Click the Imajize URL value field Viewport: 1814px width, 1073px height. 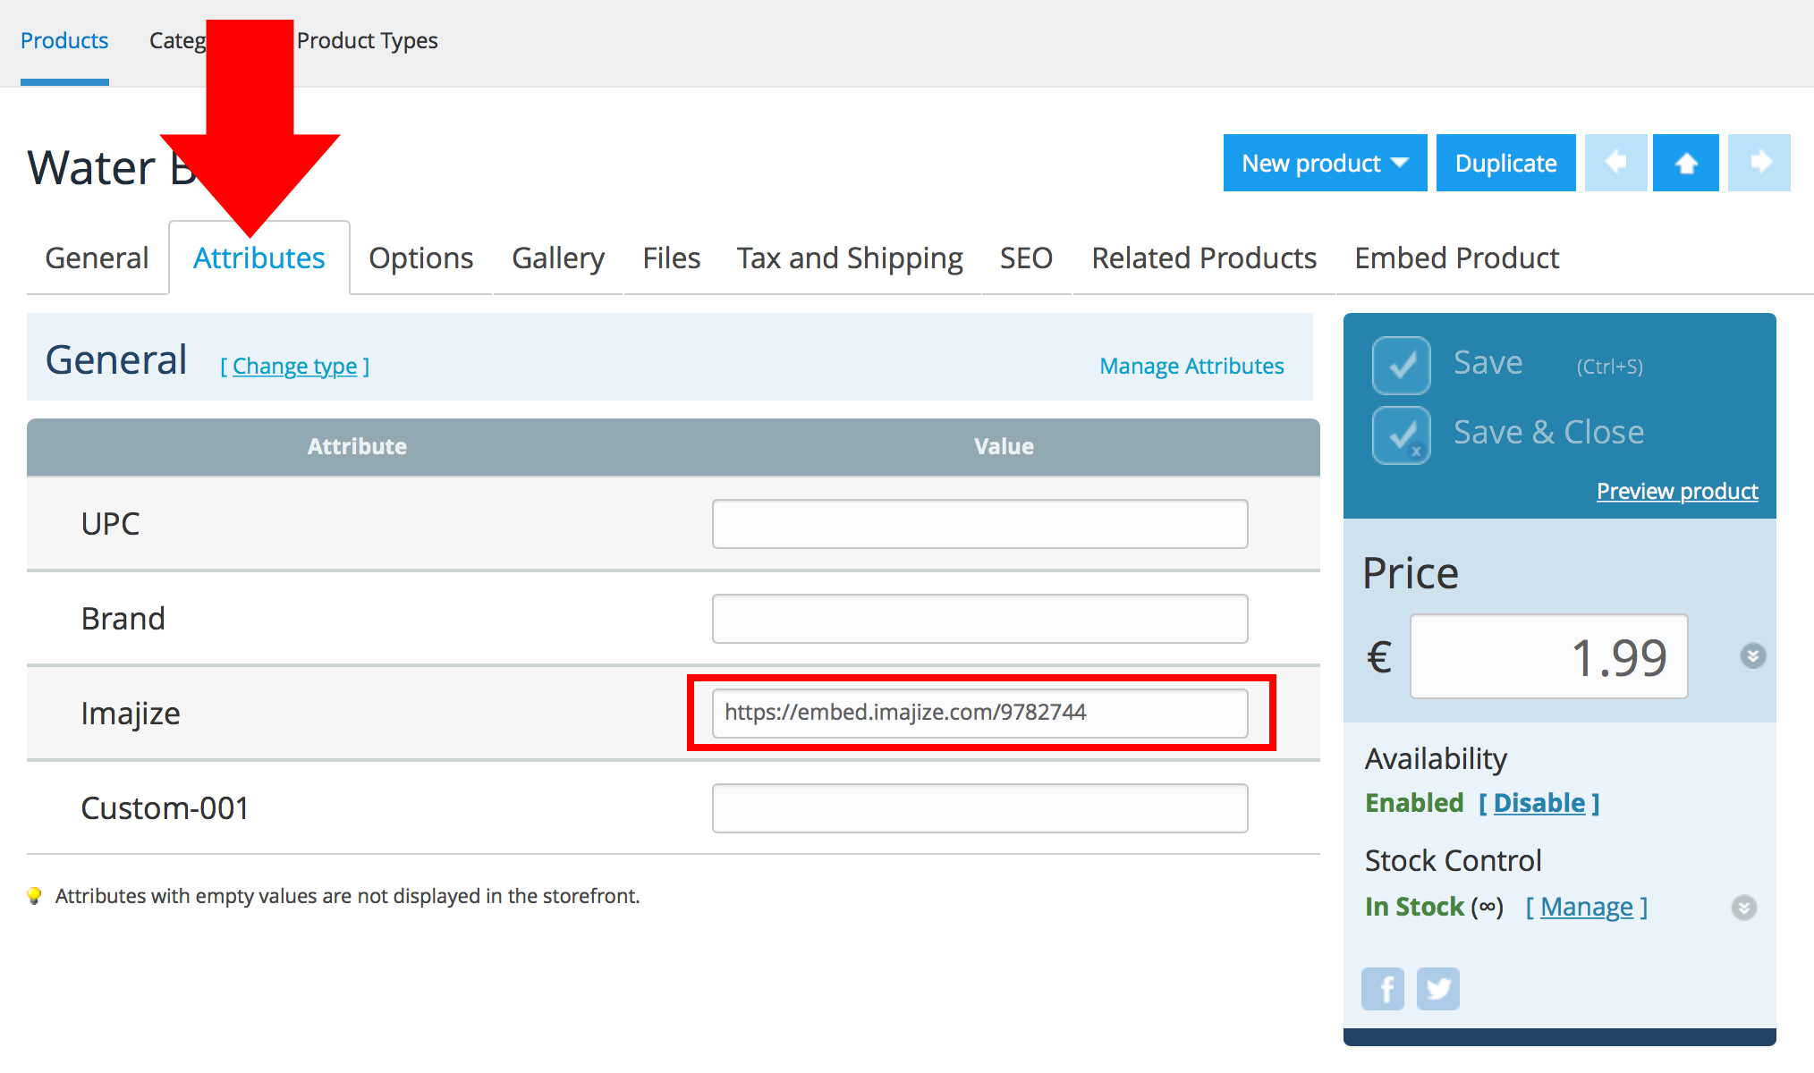[979, 713]
